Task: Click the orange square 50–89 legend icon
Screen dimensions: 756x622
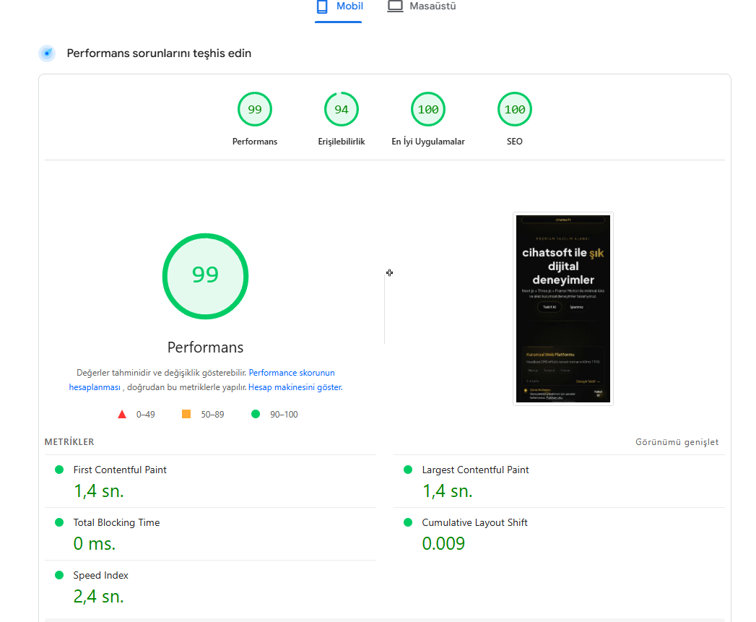Action: pyautogui.click(x=186, y=414)
